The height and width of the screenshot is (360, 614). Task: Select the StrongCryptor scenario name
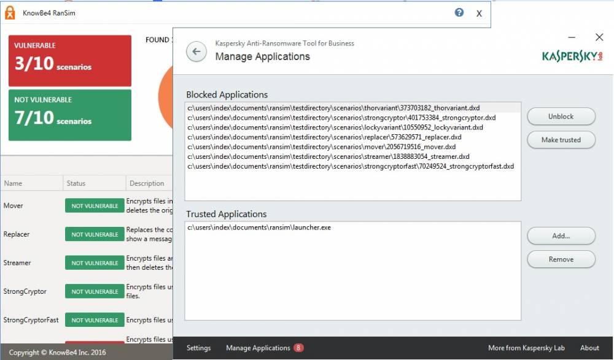[25, 291]
